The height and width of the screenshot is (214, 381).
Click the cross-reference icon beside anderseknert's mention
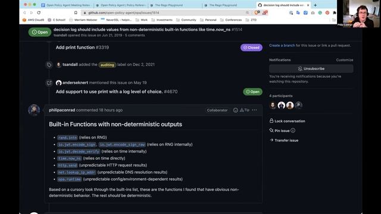coord(49,83)
